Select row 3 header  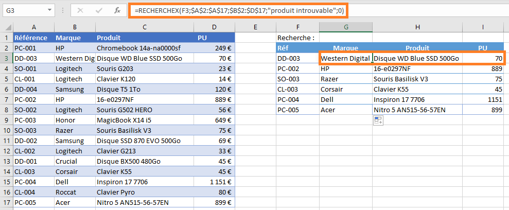(7, 59)
